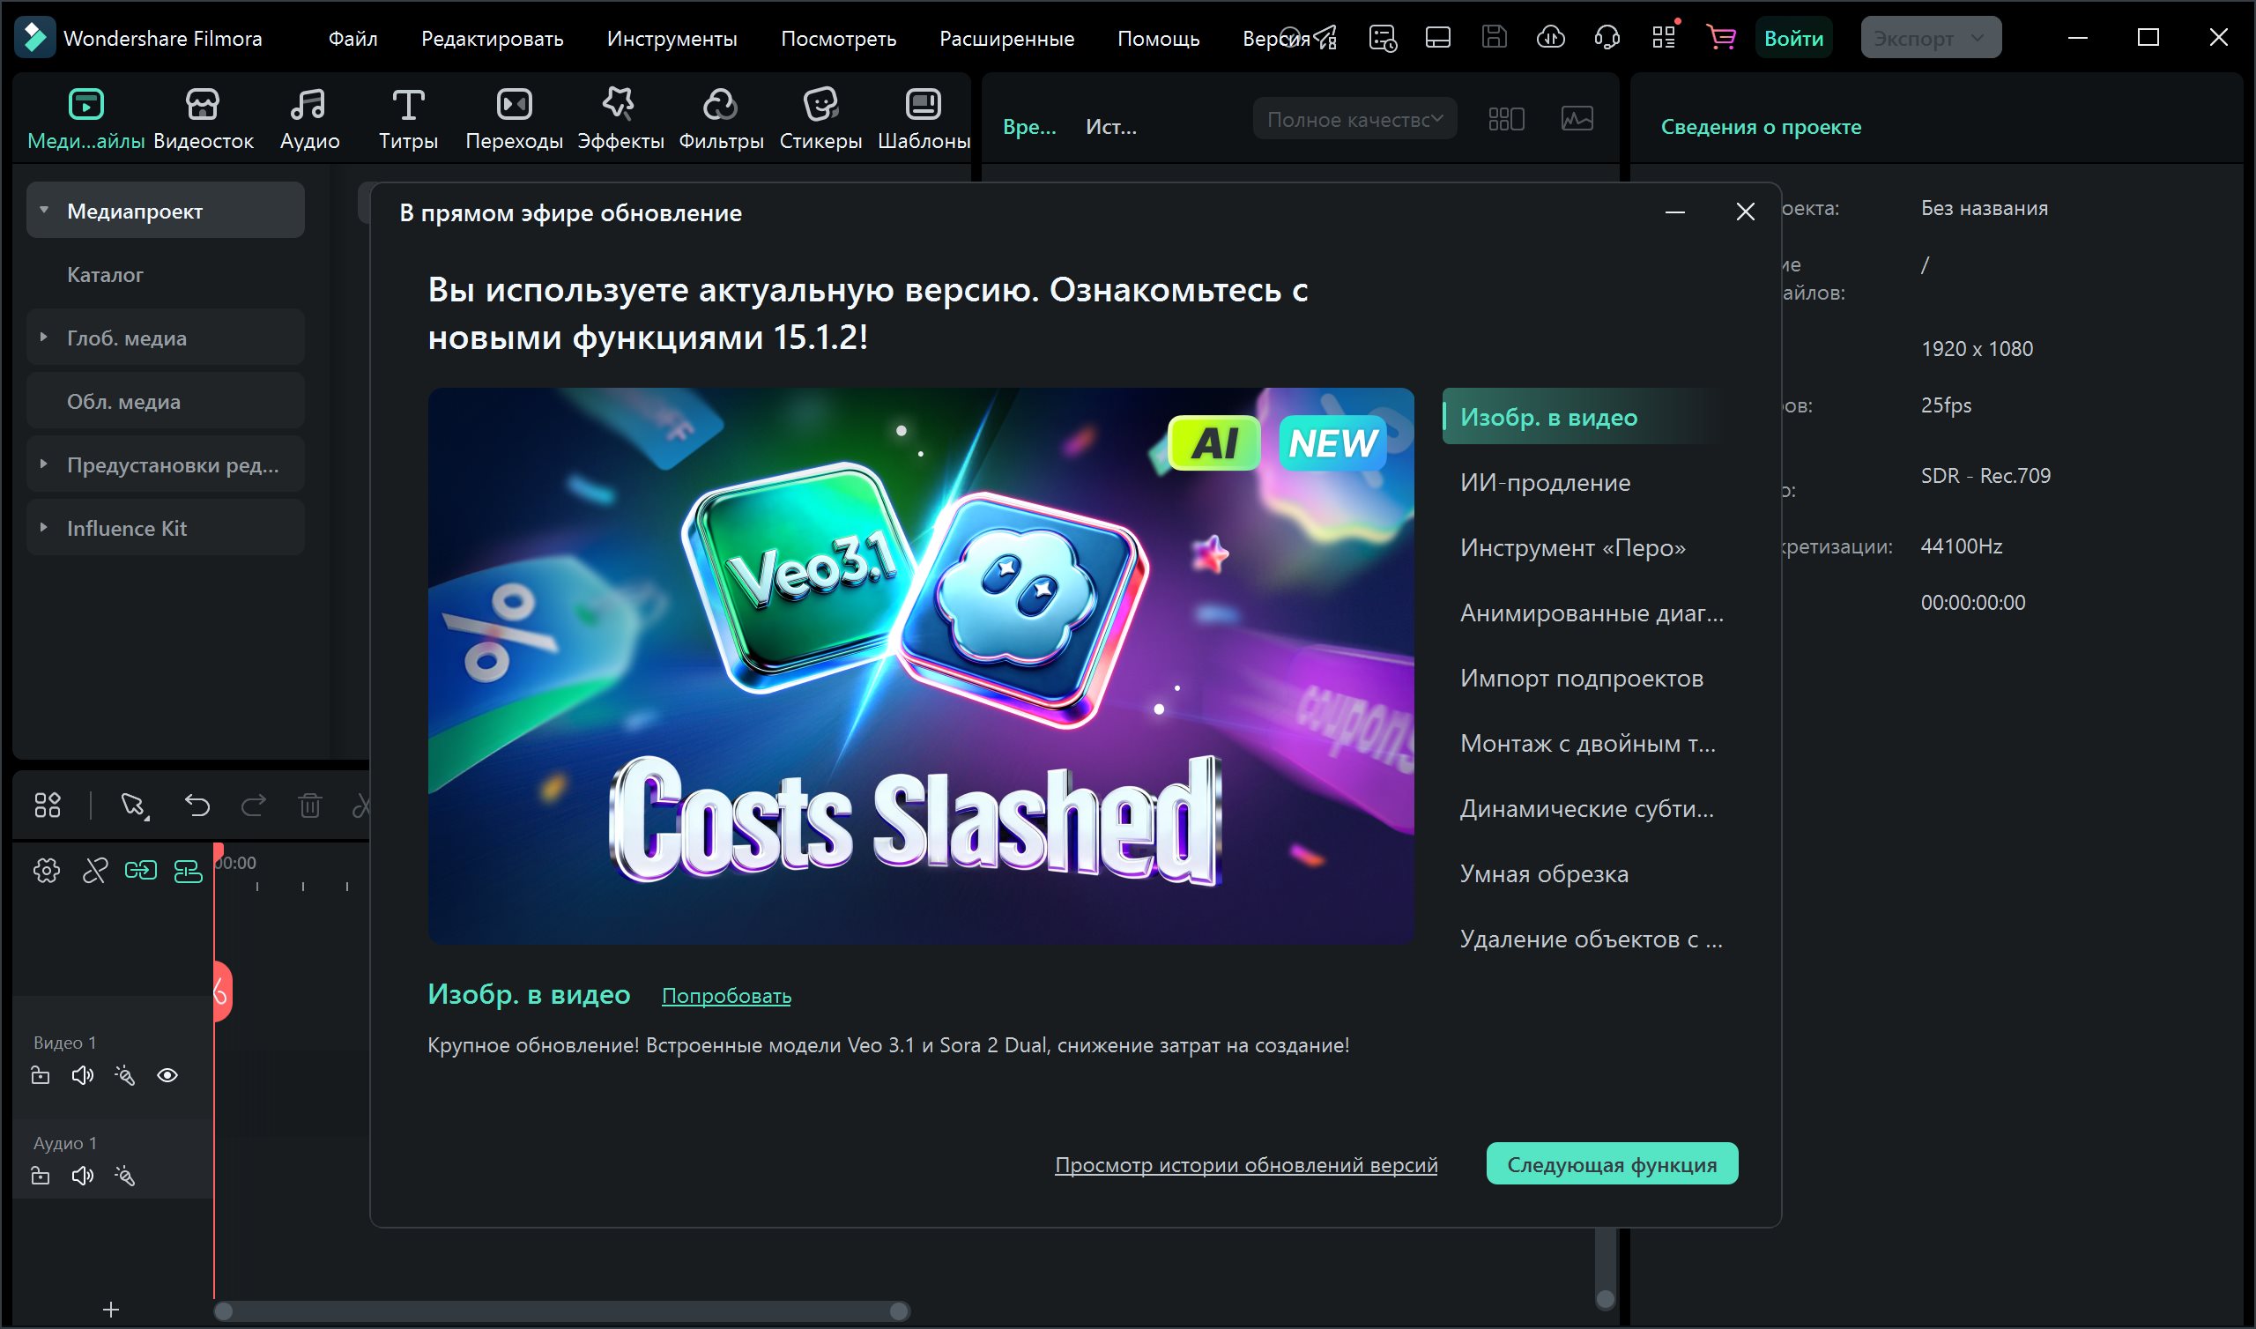The image size is (2256, 1329).
Task: Expand the Influence Kit folder
Action: [x=43, y=528]
